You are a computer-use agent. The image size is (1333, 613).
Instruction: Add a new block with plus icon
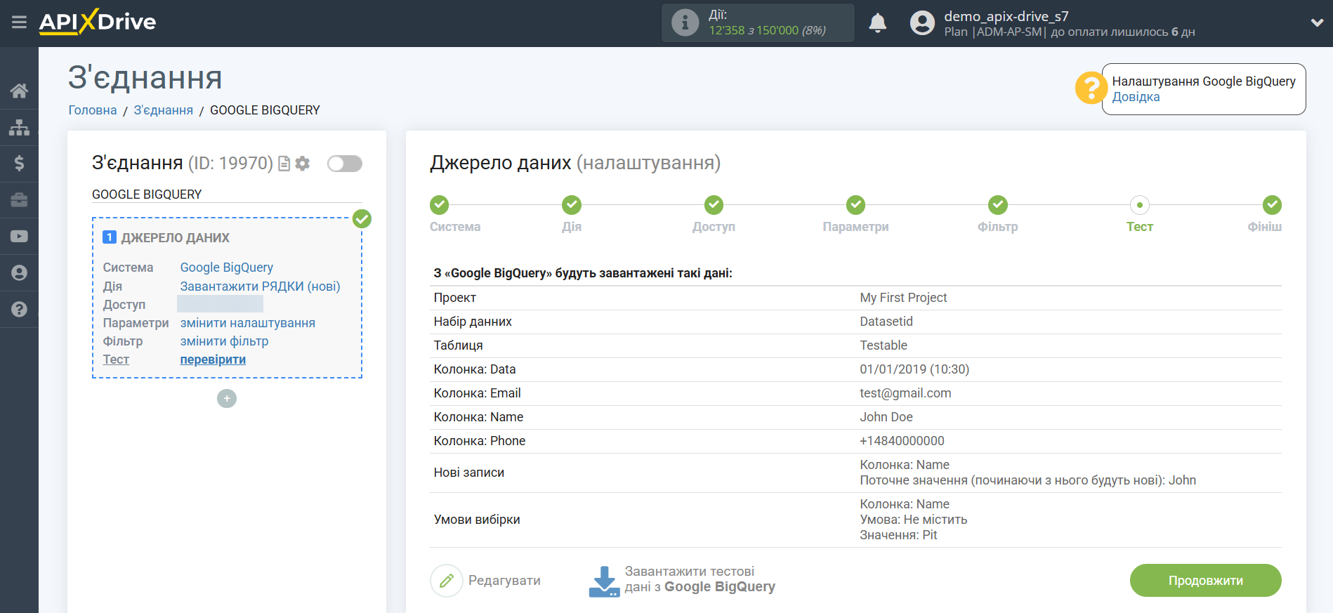(x=227, y=399)
